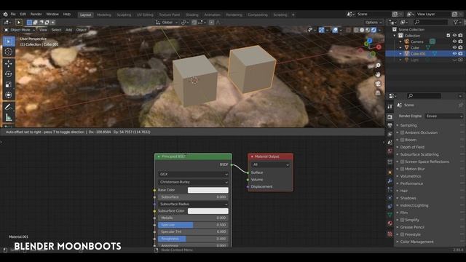Open the Material properties tab icon
Viewport: 466px width, 262px height.
[390, 223]
